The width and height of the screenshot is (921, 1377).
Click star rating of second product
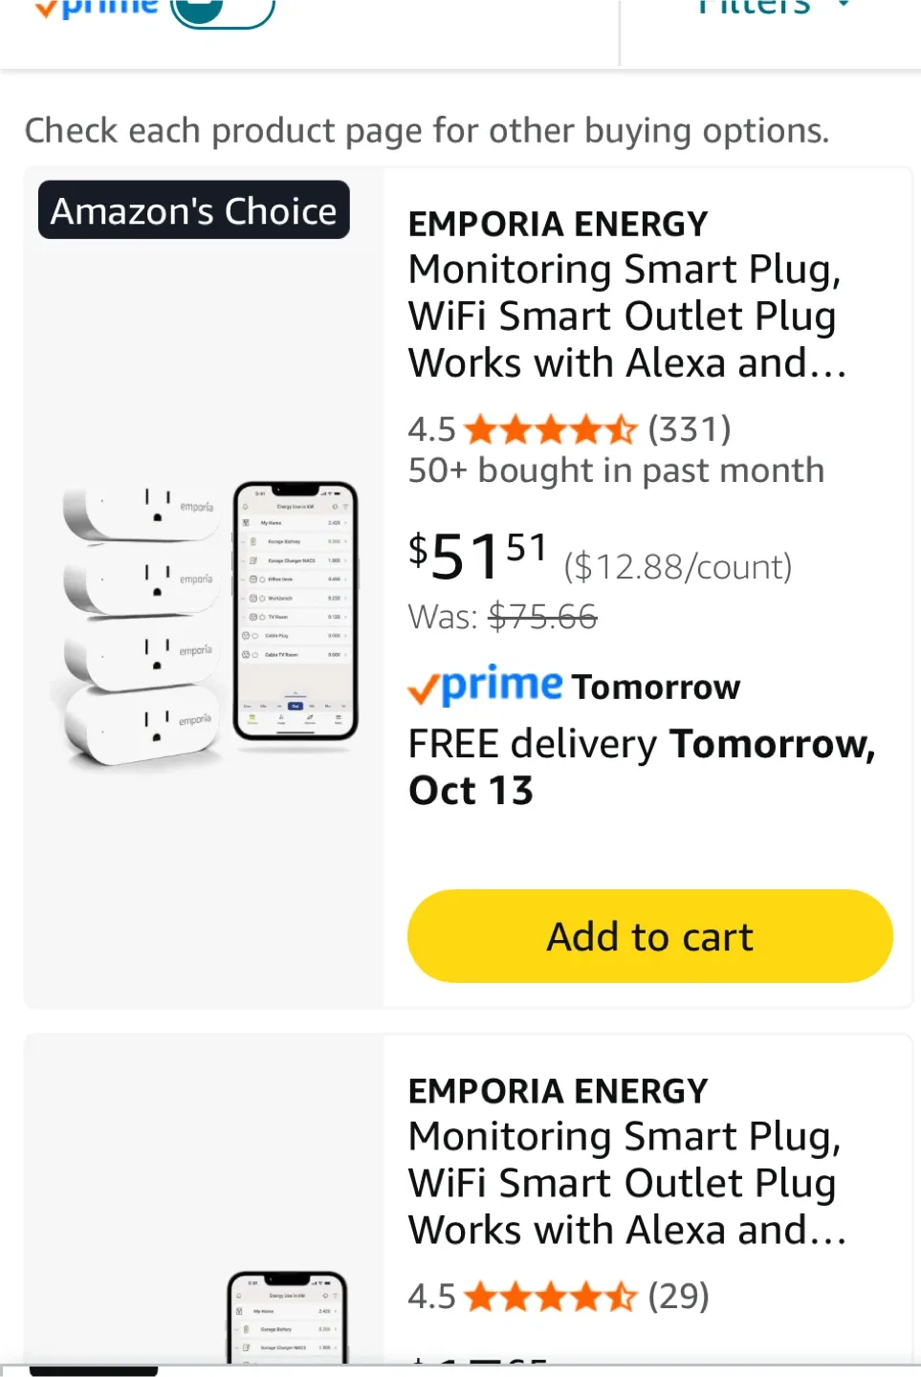[550, 1298]
